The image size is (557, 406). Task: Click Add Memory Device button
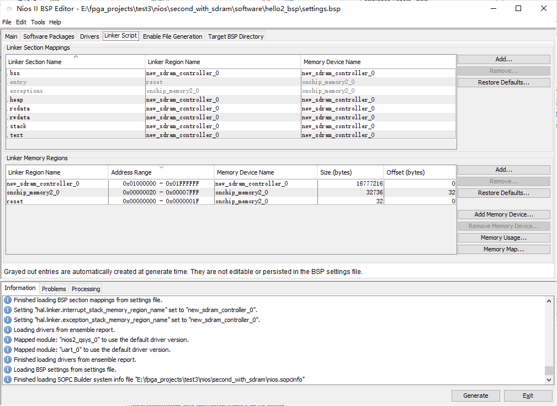(x=503, y=214)
